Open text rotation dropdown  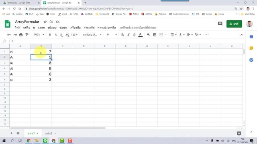[x=198, y=35]
